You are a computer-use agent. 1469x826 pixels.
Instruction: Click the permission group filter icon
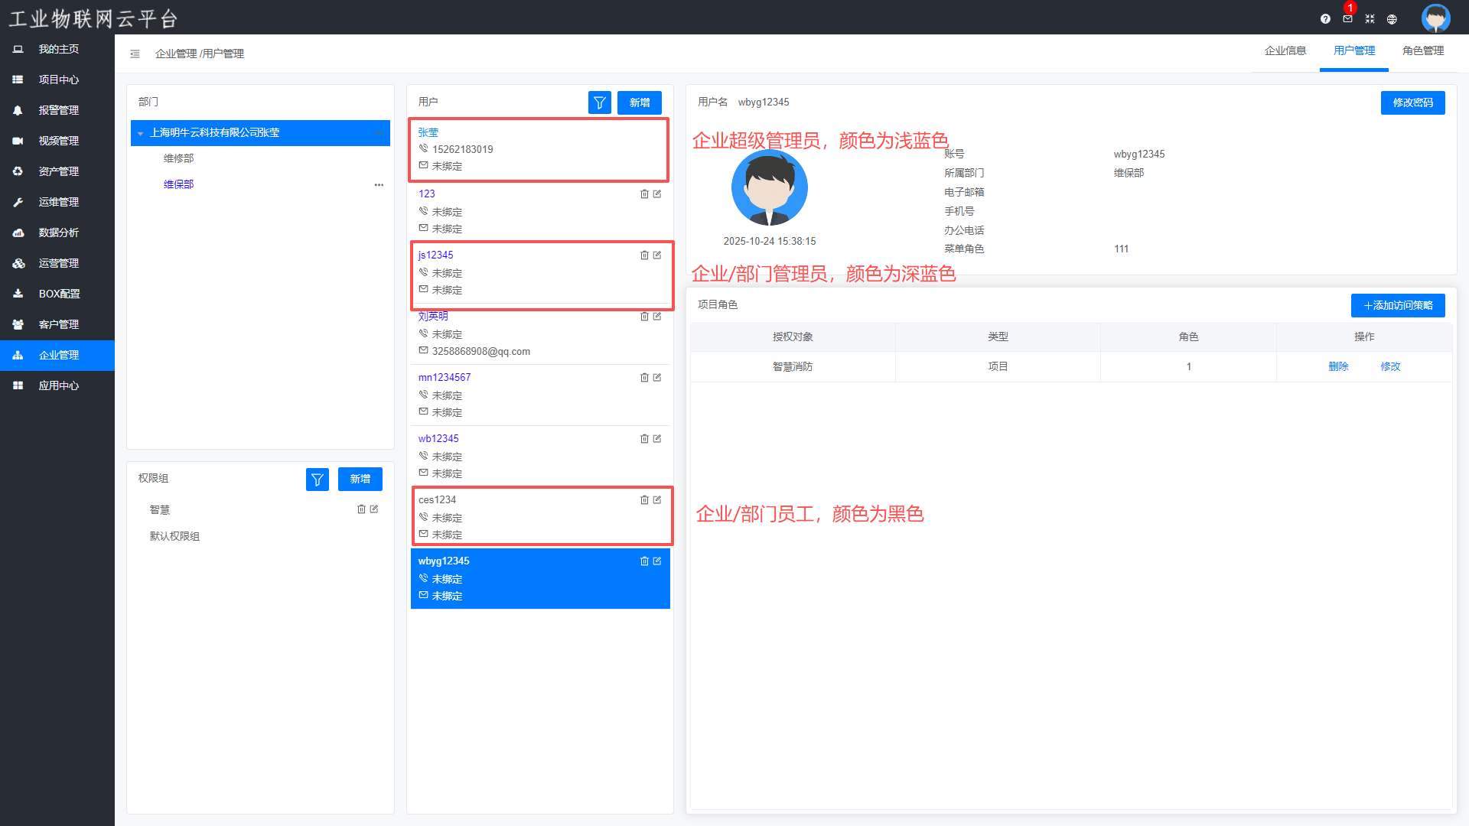[318, 480]
